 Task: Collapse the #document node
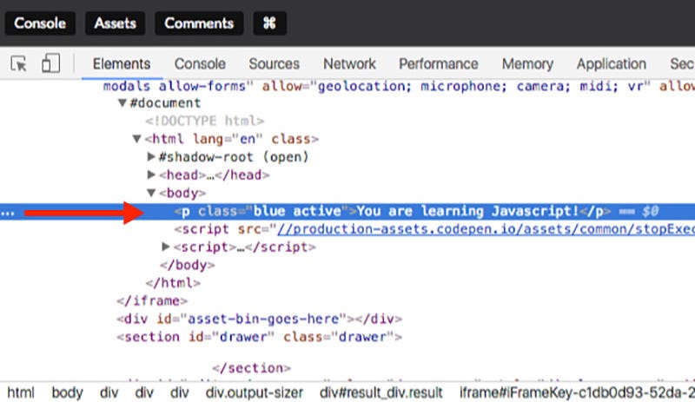[x=122, y=102]
